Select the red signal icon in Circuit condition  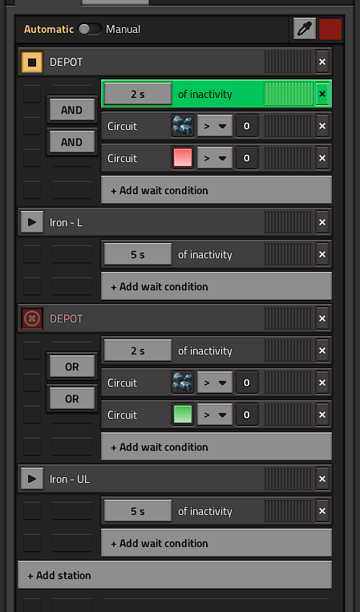point(183,158)
